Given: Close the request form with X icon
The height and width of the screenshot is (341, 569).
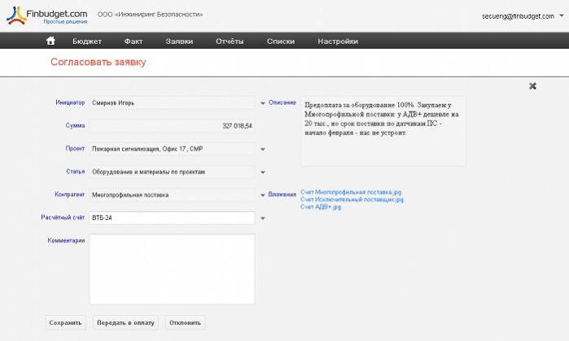Looking at the screenshot, I should [x=532, y=85].
